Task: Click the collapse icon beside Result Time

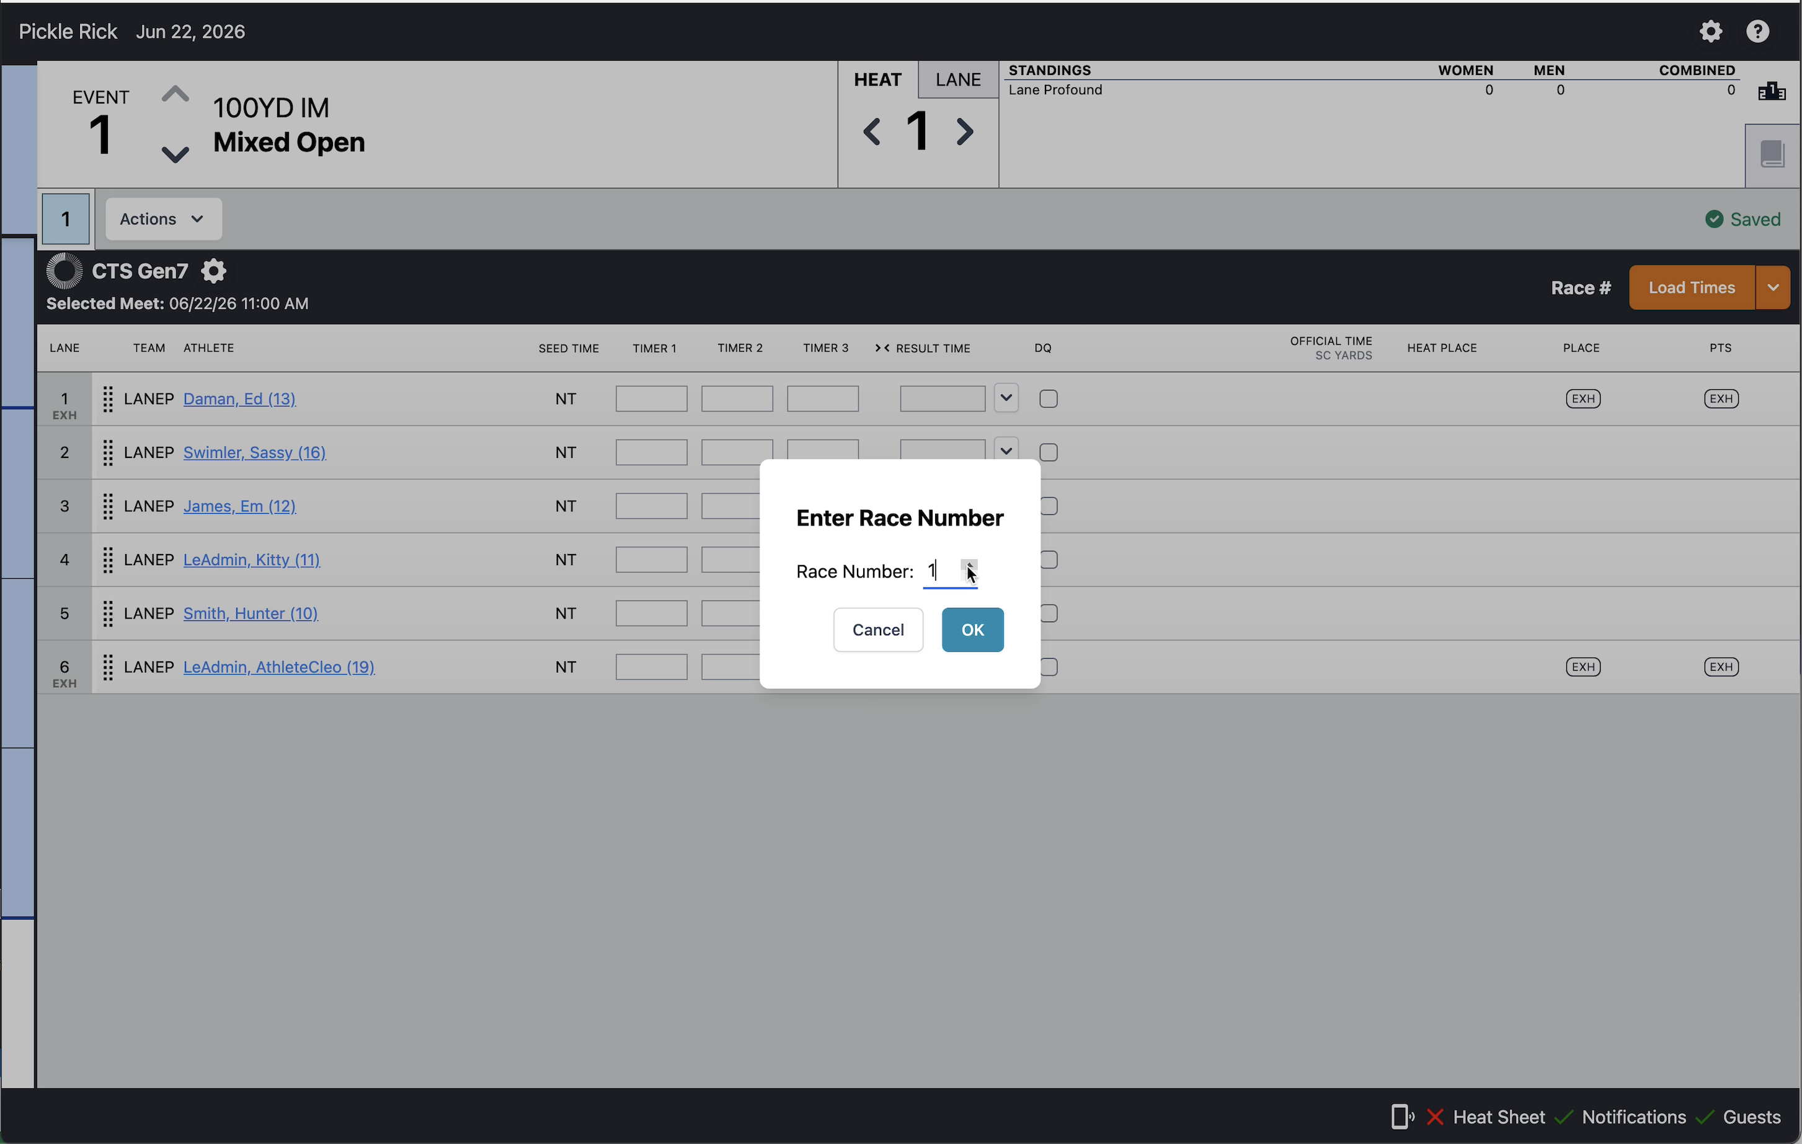Action: [x=882, y=348]
